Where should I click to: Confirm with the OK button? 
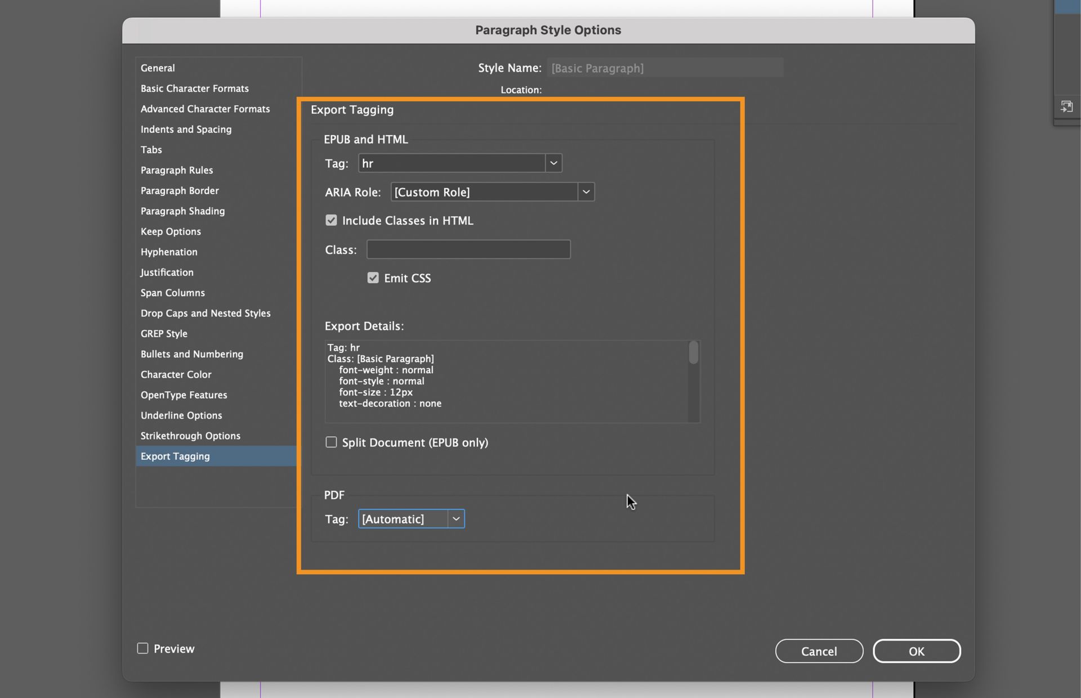click(x=916, y=651)
